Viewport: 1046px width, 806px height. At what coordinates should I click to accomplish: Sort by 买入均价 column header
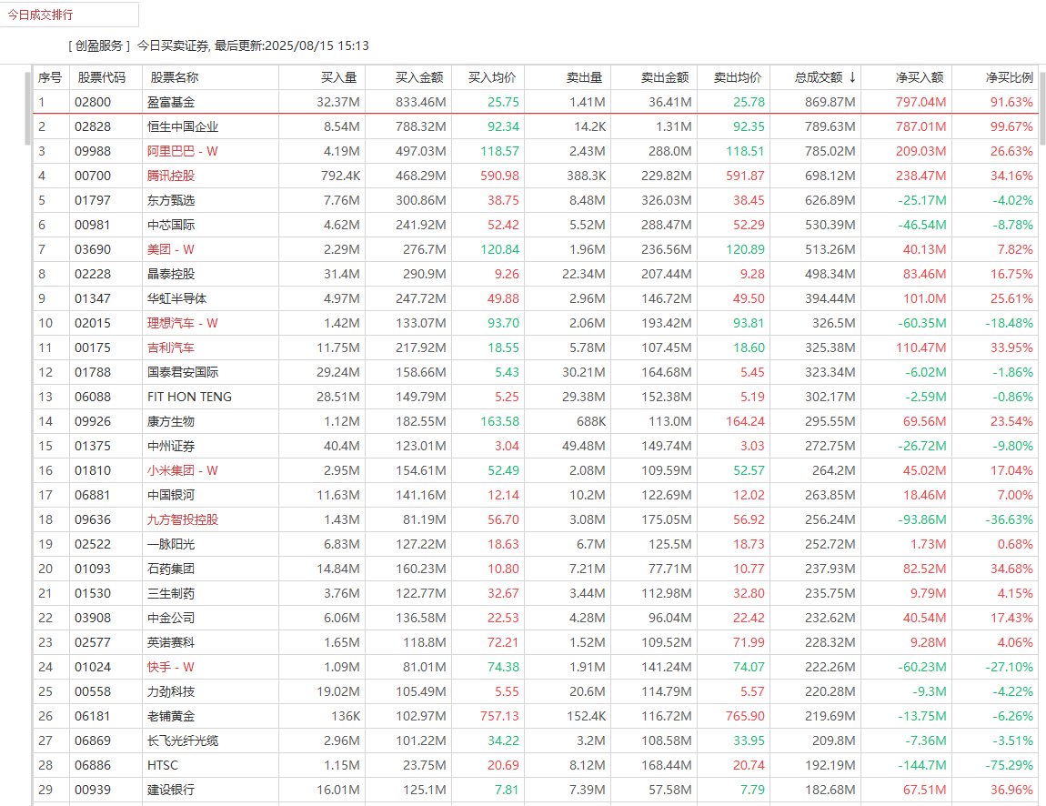point(492,77)
